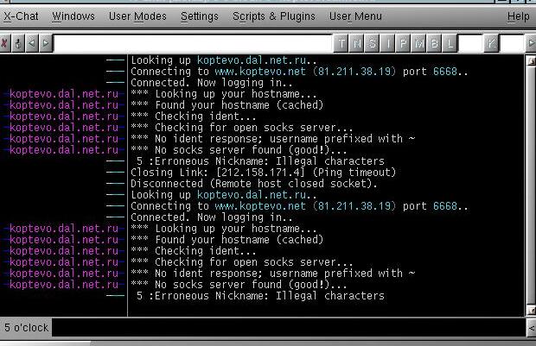Image resolution: width=536 pixels, height=346 pixels.
Task: Click the "Closing Link: [212.158.171.4] (Ping timeout)" line
Action: click(263, 173)
